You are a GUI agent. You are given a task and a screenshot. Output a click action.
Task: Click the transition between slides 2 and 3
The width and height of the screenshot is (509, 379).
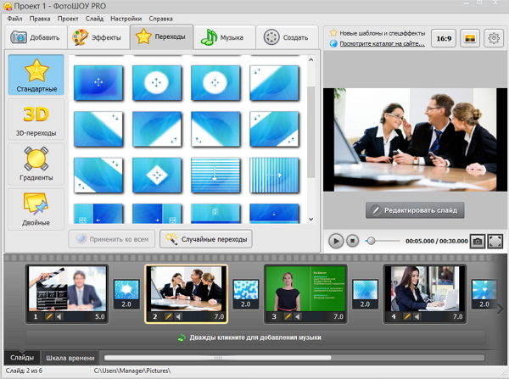[246, 294]
